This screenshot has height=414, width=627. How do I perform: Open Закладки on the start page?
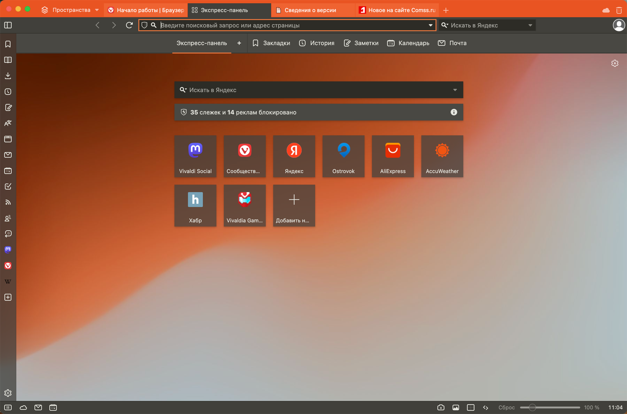click(x=271, y=43)
